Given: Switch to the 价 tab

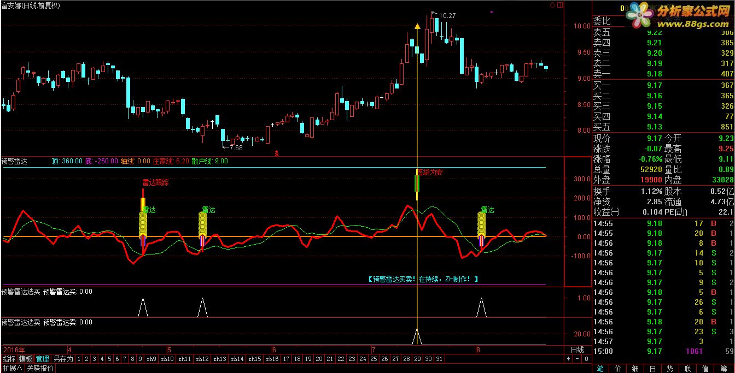Looking at the screenshot, I should pos(618,369).
